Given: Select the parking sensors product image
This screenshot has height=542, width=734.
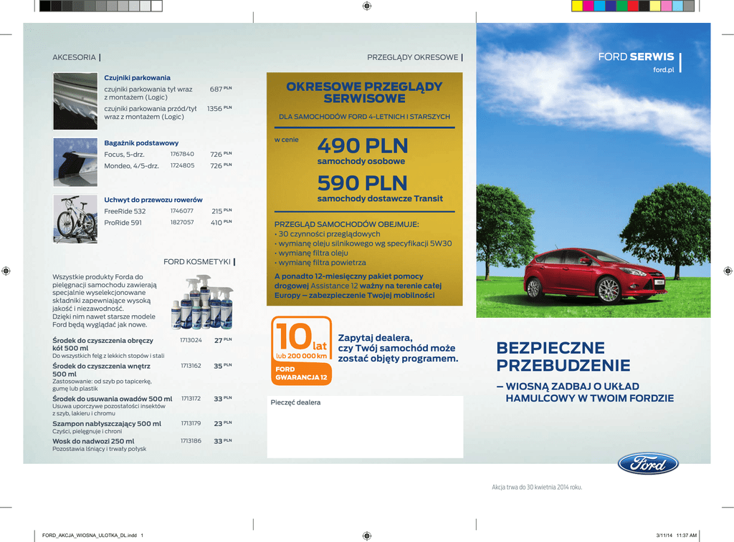Looking at the screenshot, I should coord(75,101).
